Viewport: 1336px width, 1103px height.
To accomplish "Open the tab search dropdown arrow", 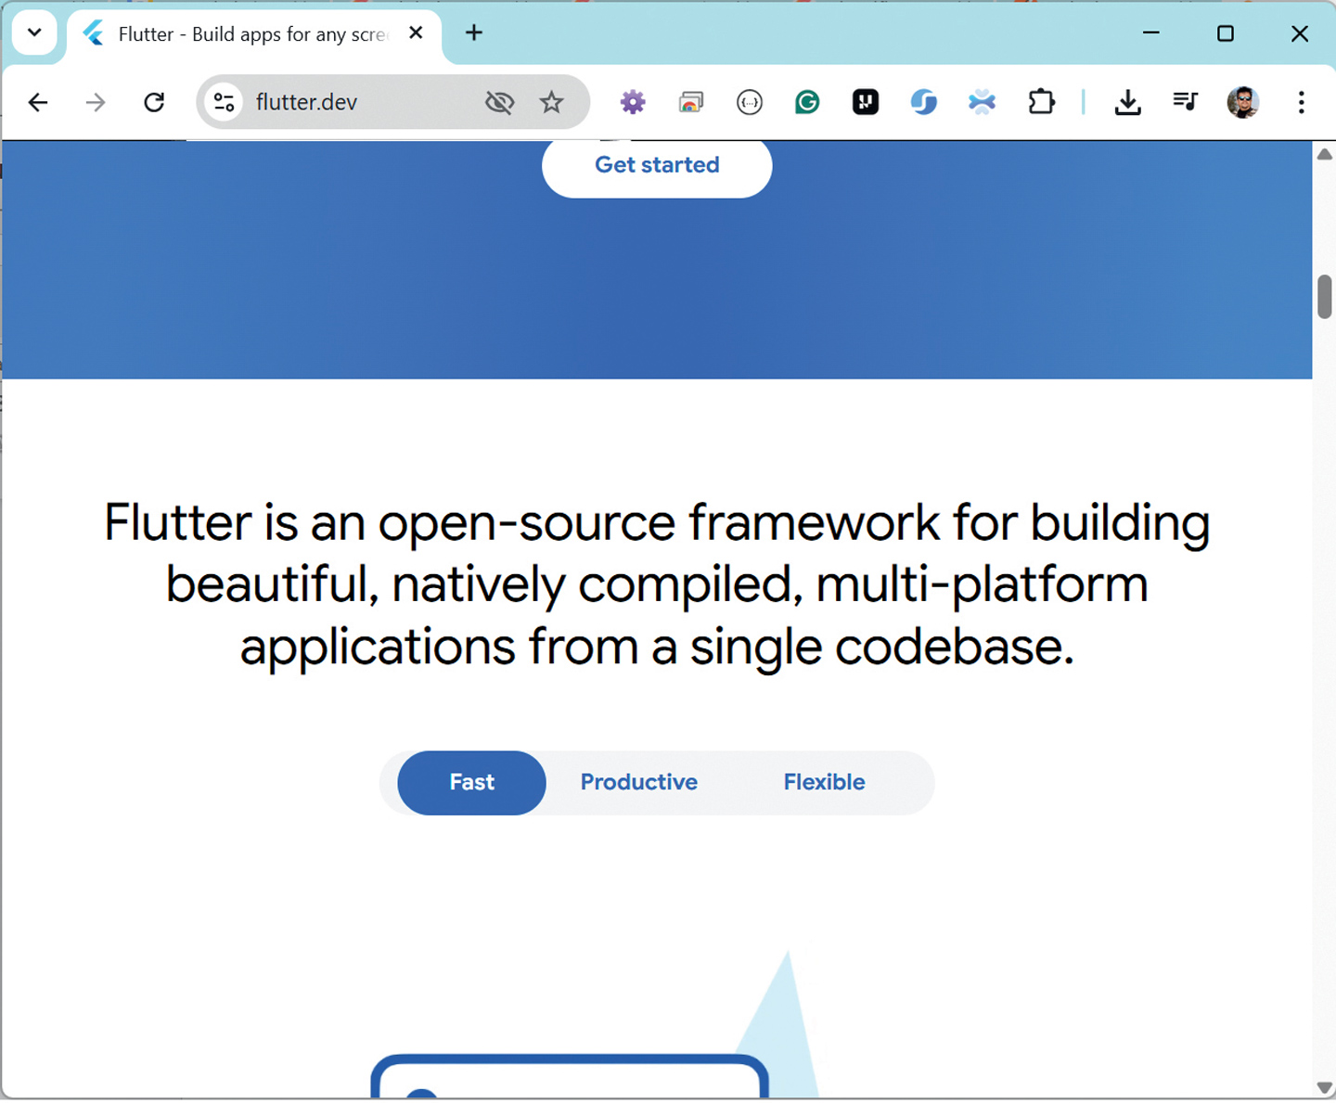I will (x=34, y=32).
